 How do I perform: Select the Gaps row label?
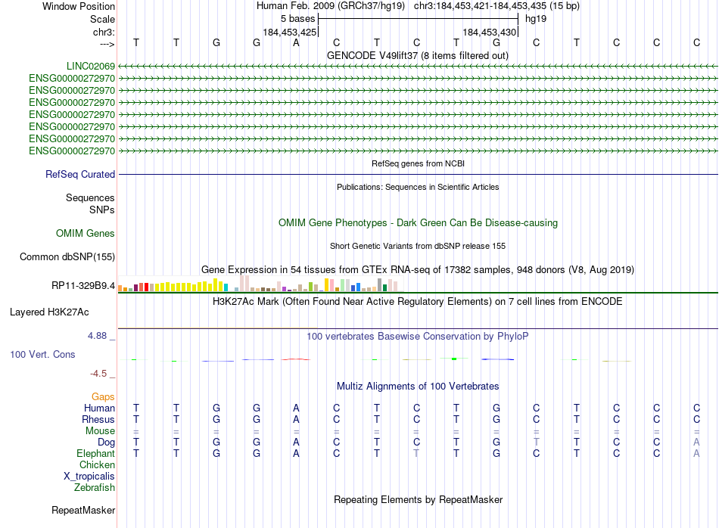(103, 396)
